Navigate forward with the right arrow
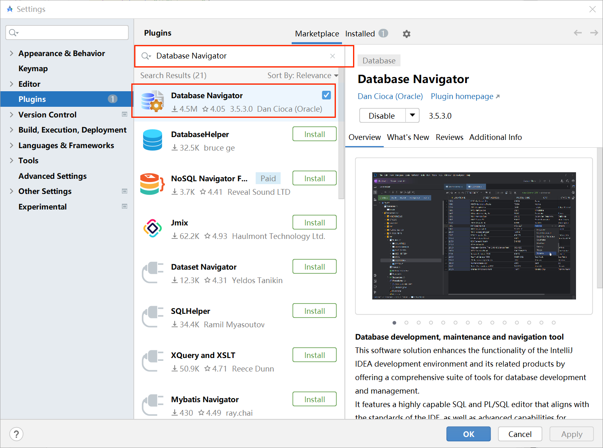The width and height of the screenshot is (603, 448). 594,33
